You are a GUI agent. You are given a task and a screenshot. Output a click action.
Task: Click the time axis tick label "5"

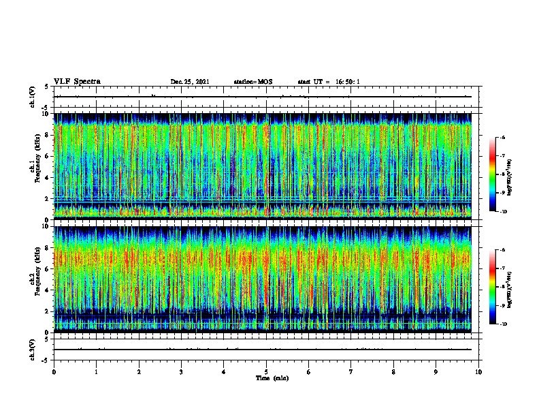pyautogui.click(x=266, y=372)
